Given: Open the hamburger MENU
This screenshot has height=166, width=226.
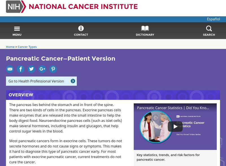Looking at the screenshot, I should tap(17, 30).
